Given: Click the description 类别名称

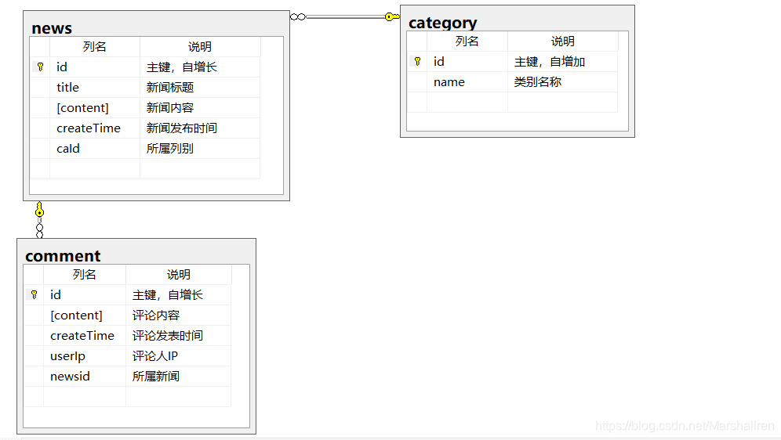Looking at the screenshot, I should point(537,82).
